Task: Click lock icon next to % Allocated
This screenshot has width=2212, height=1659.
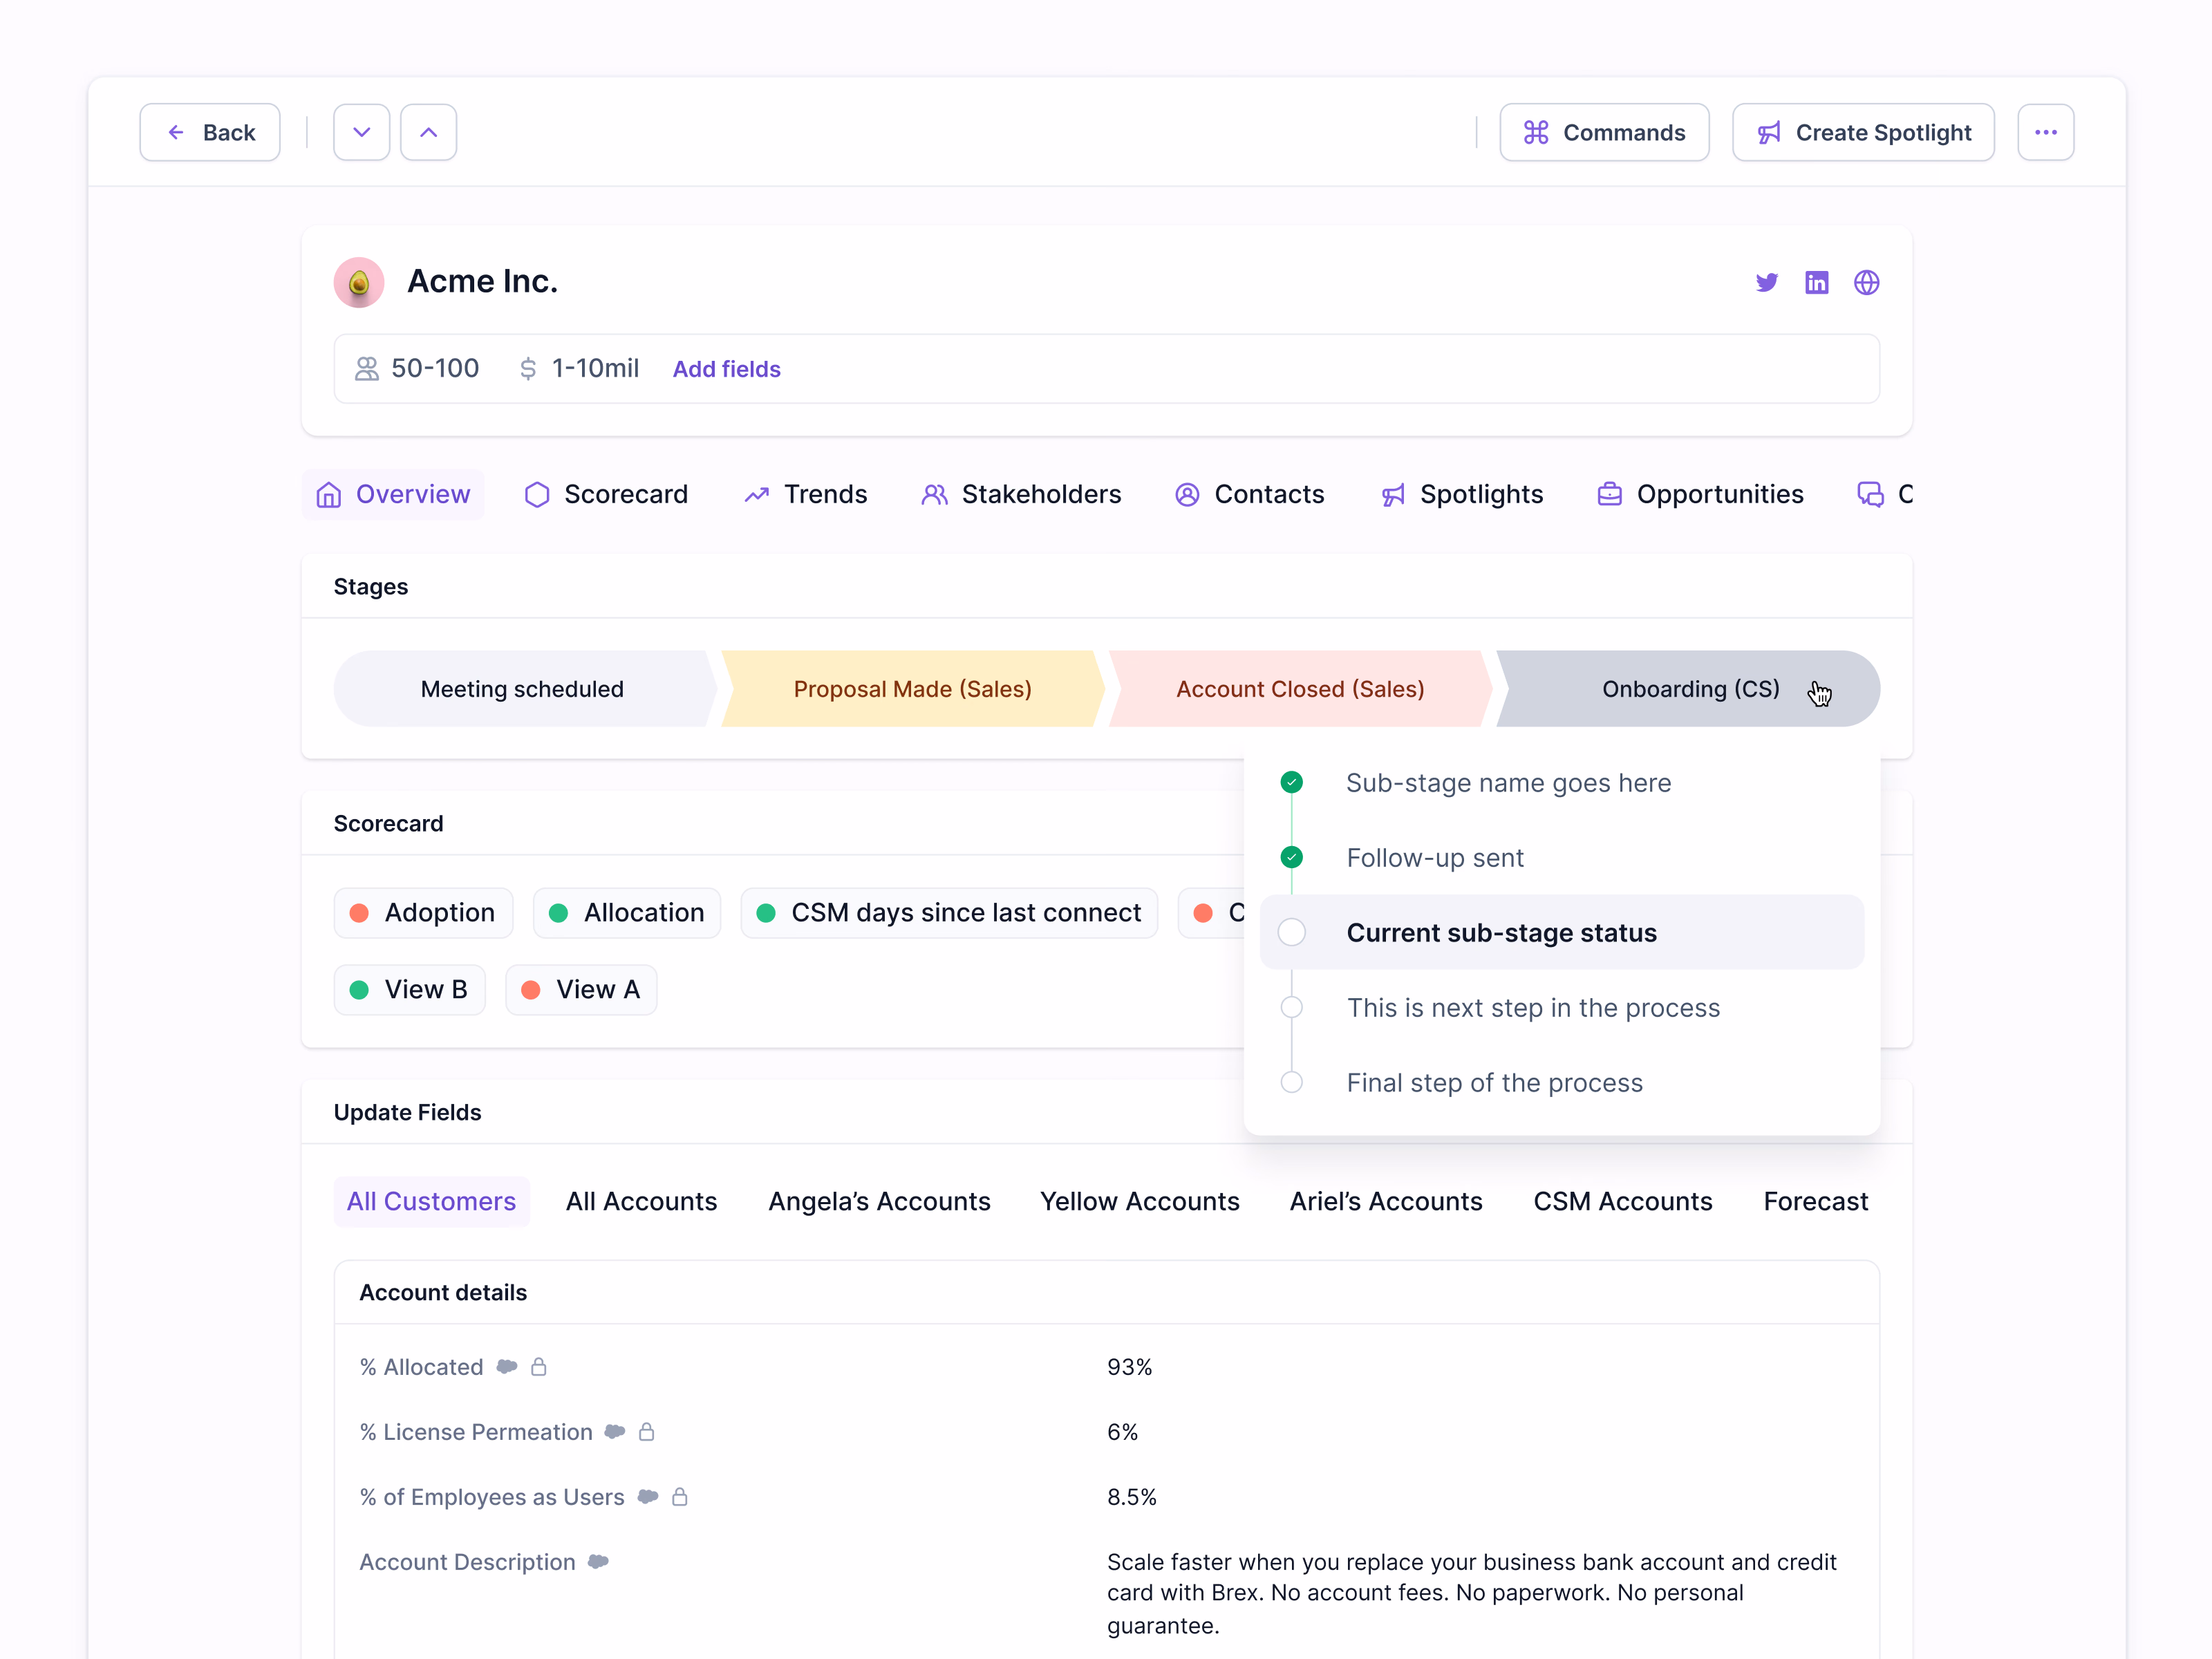Action: (538, 1366)
